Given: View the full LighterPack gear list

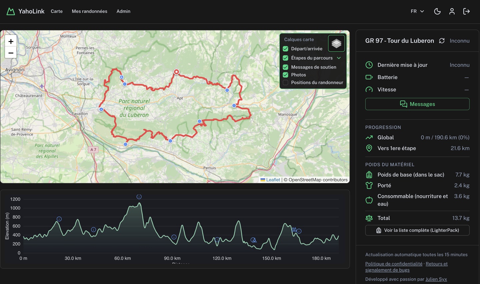Looking at the screenshot, I should [417, 230].
